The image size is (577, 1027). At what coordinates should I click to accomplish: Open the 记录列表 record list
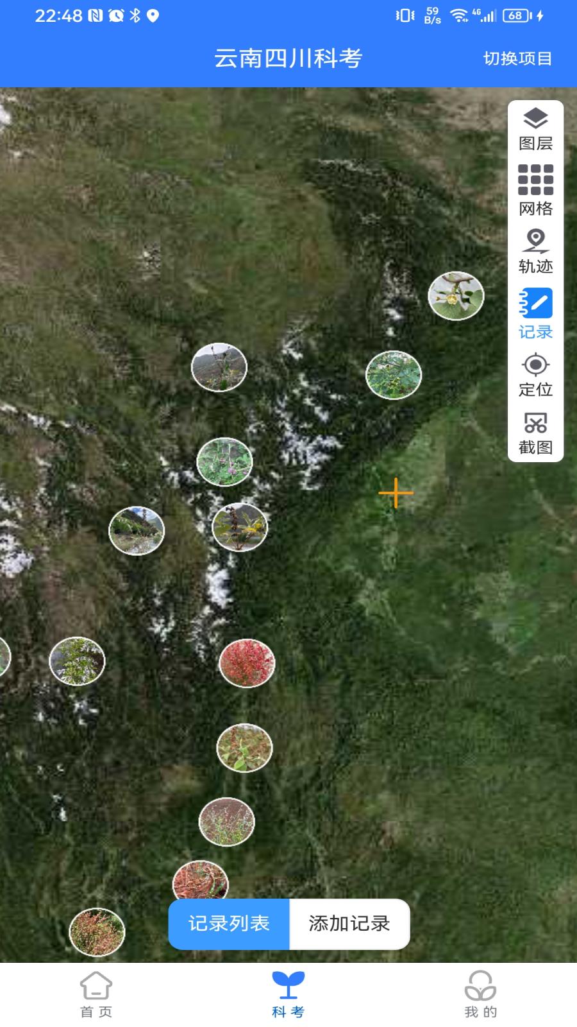(229, 924)
